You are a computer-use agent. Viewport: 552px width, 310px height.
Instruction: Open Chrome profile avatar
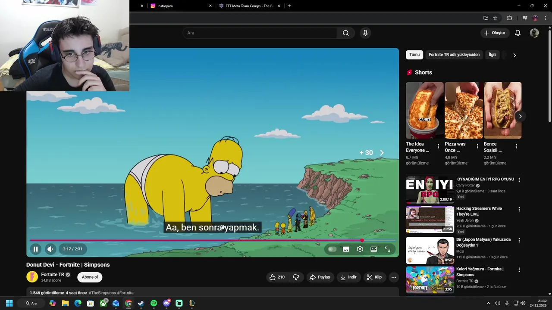(x=535, y=18)
